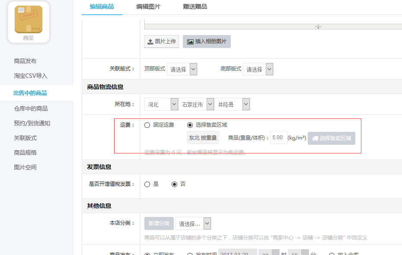
Task: Open 商品规格 in sidebar
Action: pos(25,153)
